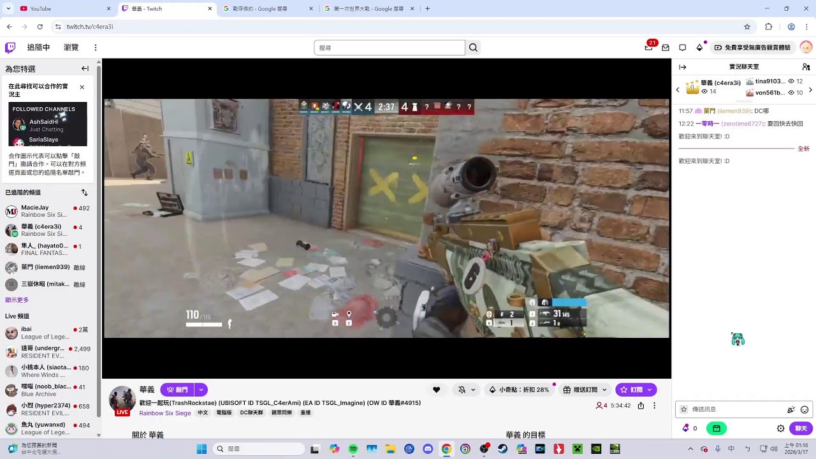The width and height of the screenshot is (816, 459).
Task: Bookmark this page with star icon
Action: [747, 27]
